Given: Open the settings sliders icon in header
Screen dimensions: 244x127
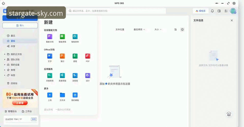Looking at the screenshot, I should click(226, 11).
